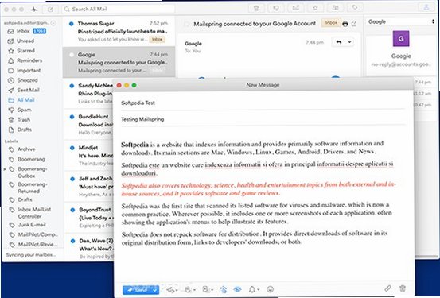Select the Archive label

(22, 149)
